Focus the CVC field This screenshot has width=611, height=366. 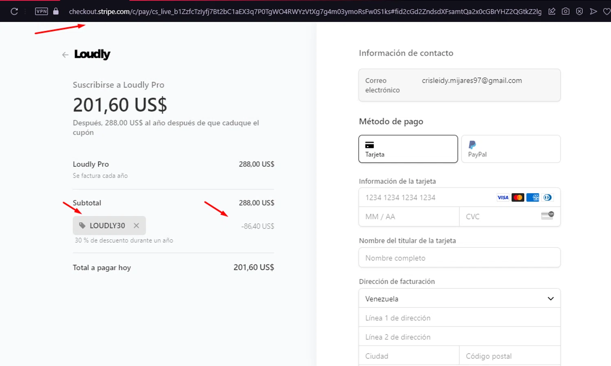pyautogui.click(x=510, y=216)
